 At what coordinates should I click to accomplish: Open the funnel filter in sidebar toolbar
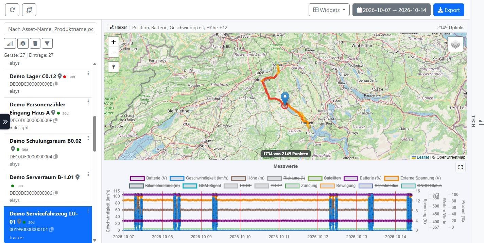click(47, 43)
